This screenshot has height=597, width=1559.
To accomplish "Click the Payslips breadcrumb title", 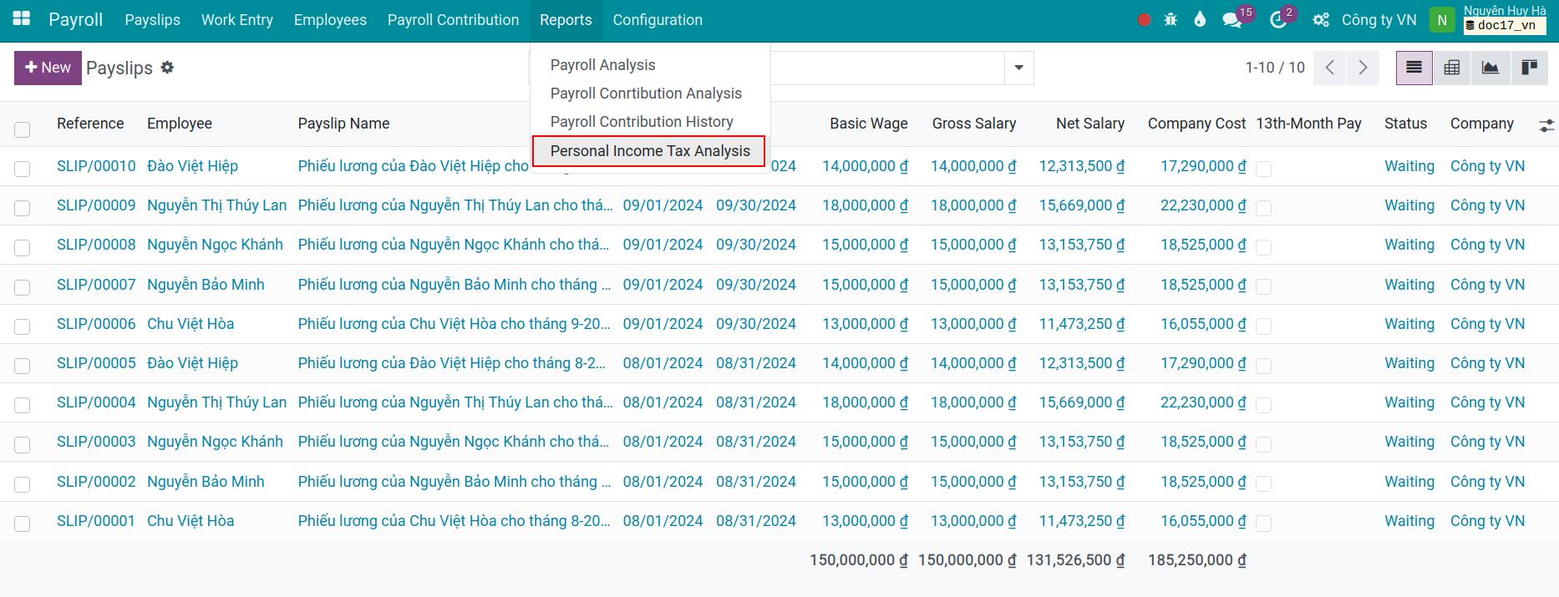I will tap(119, 68).
